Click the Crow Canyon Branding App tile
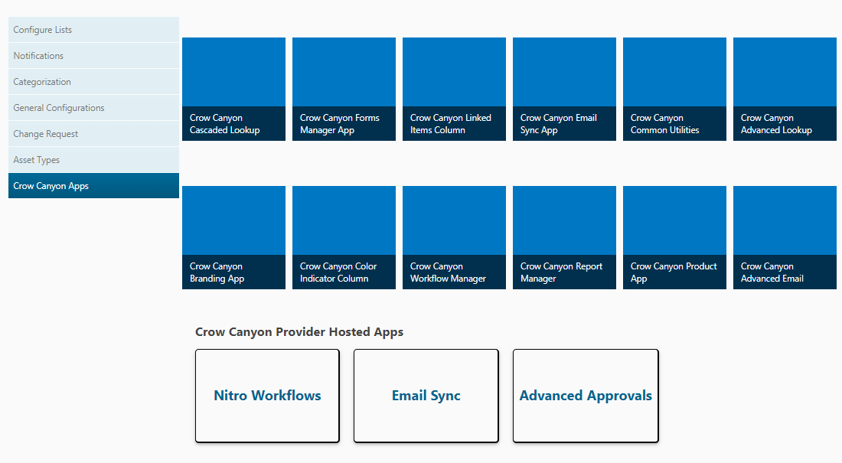 233,237
